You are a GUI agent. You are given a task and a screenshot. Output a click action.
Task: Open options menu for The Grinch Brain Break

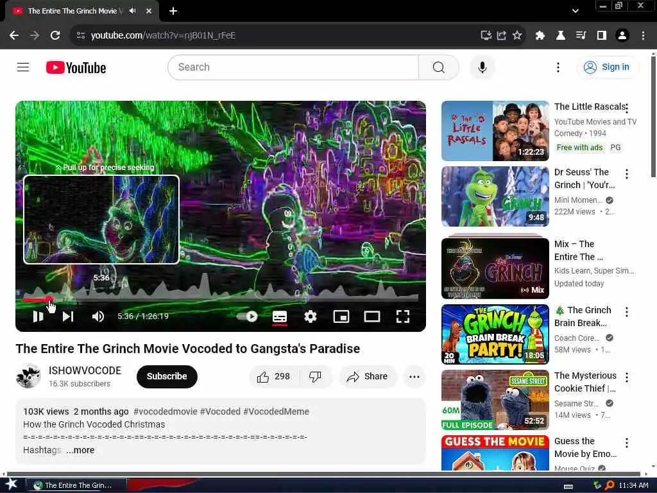click(626, 312)
